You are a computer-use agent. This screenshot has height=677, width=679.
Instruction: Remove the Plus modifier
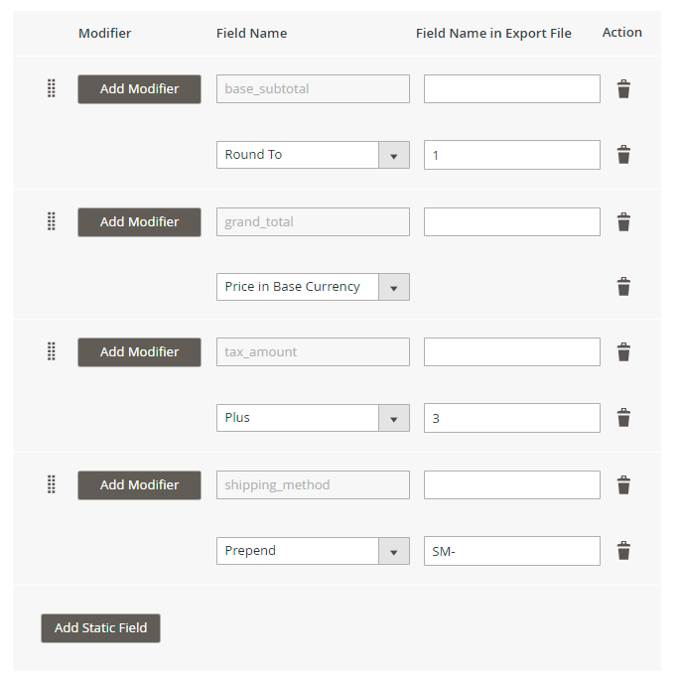623,418
